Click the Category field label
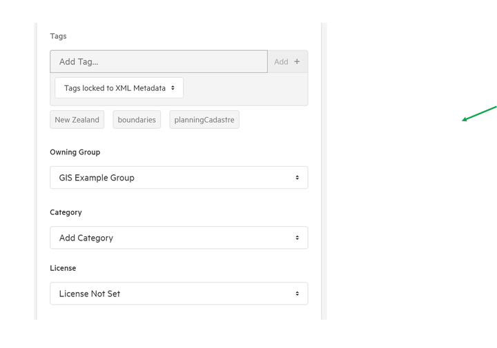The width and height of the screenshot is (497, 348). 66,212
